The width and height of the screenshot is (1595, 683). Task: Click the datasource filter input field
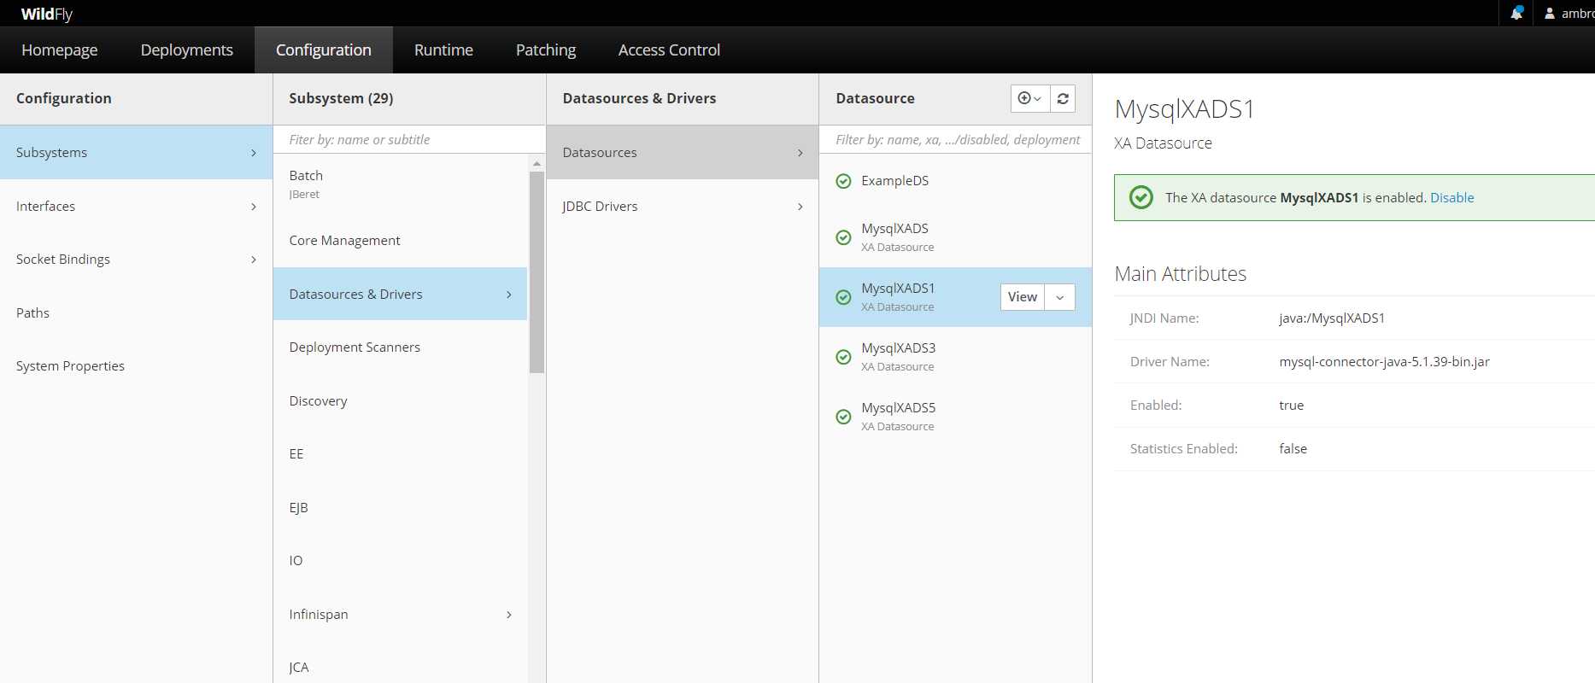point(955,140)
